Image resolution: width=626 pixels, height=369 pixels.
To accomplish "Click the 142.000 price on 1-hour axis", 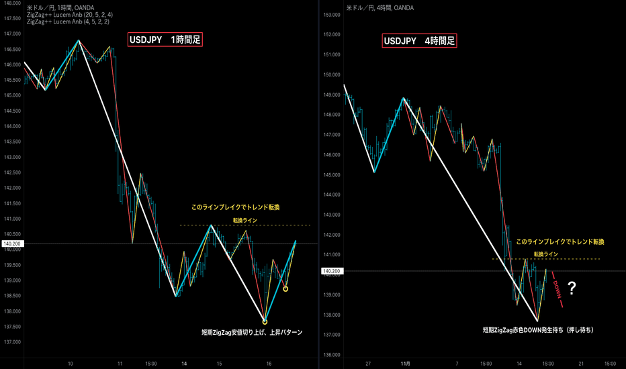I will pyautogui.click(x=12, y=188).
